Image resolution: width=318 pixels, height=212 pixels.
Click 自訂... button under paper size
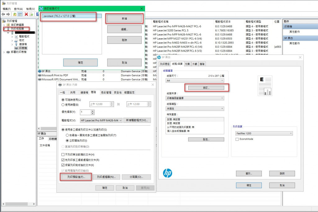click(x=206, y=88)
